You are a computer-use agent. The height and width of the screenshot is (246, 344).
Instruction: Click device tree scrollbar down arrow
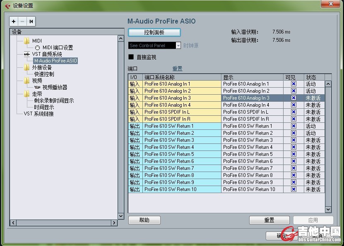coord(120,216)
